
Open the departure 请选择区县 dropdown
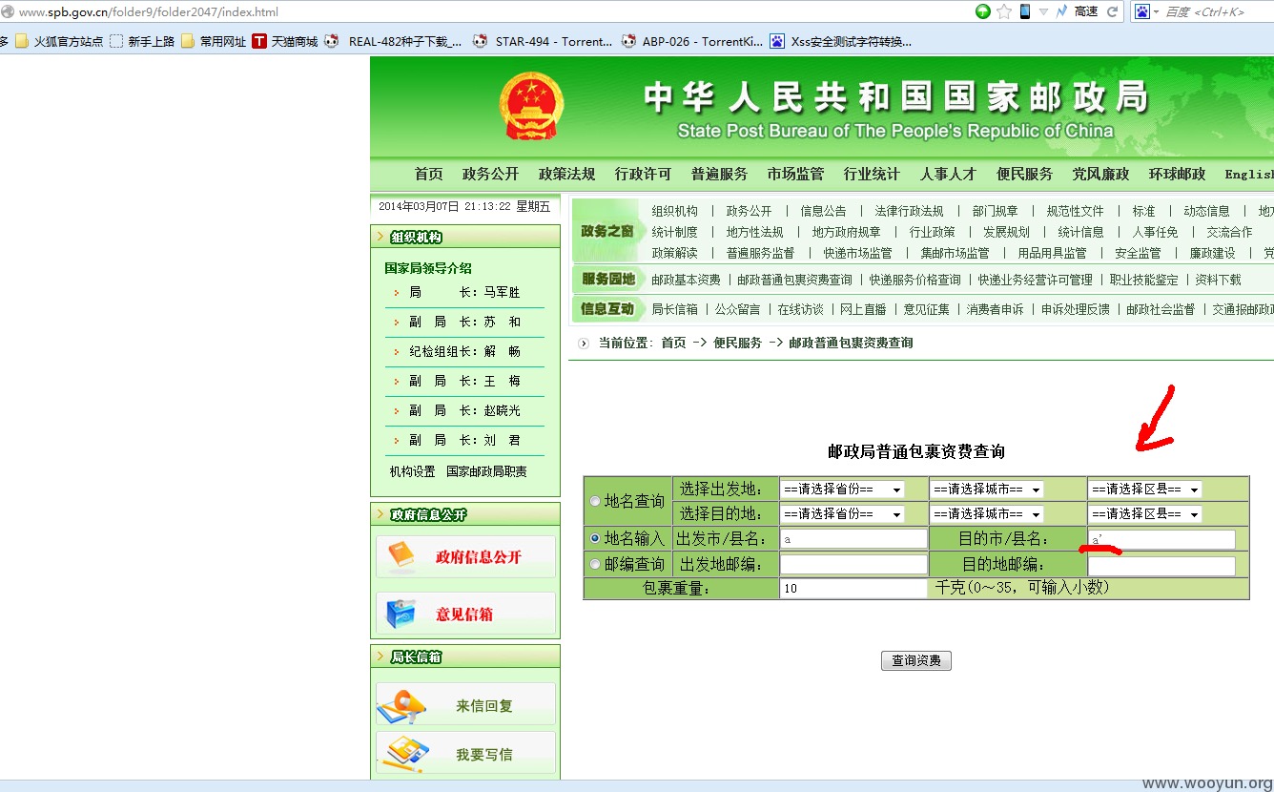pyautogui.click(x=1144, y=490)
